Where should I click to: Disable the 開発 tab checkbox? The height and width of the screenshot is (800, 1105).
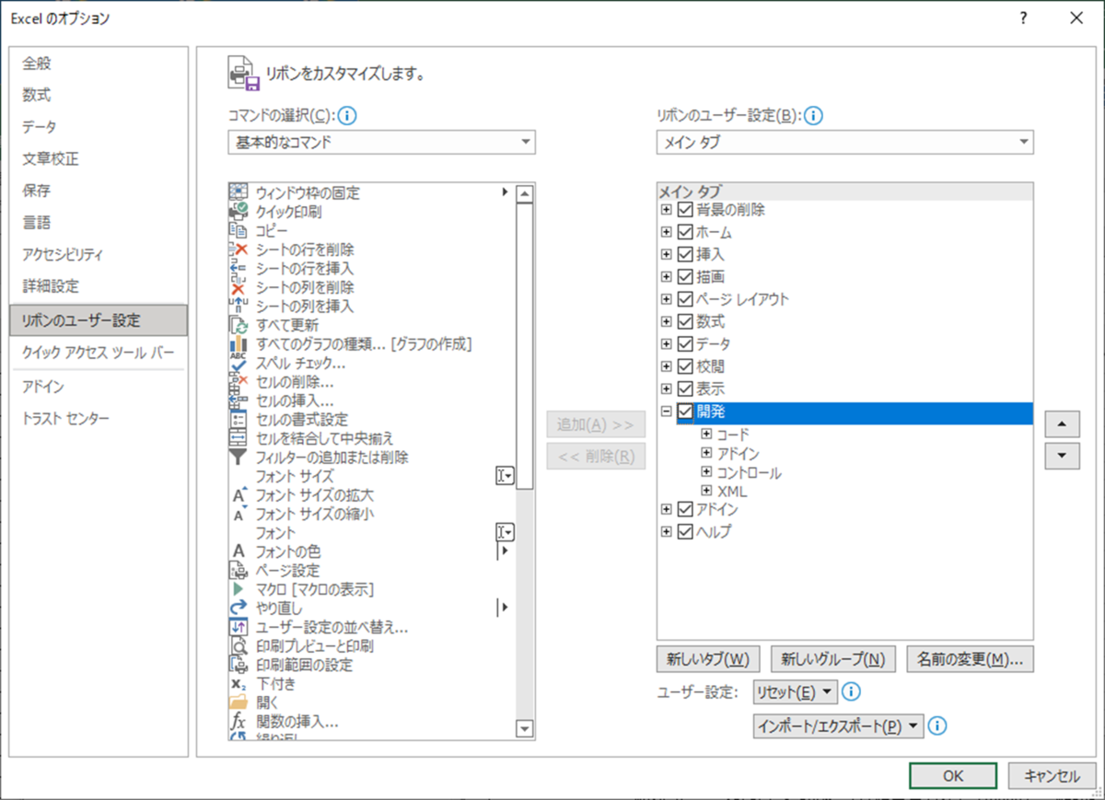[685, 412]
